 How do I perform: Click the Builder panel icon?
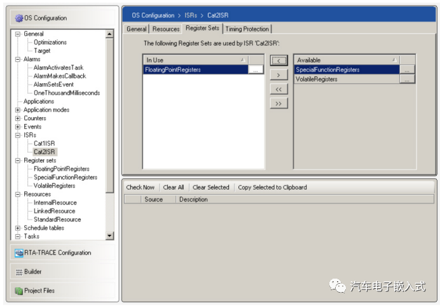(20, 272)
